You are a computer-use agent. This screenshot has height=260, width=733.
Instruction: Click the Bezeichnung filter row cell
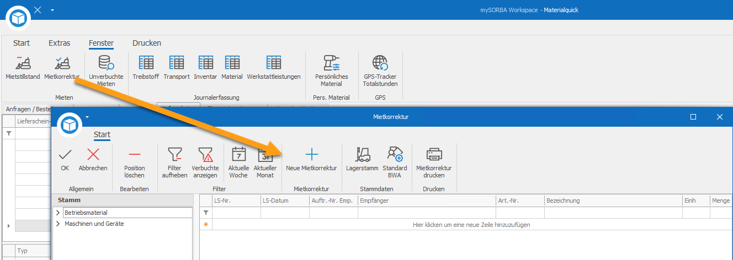(x=613, y=213)
